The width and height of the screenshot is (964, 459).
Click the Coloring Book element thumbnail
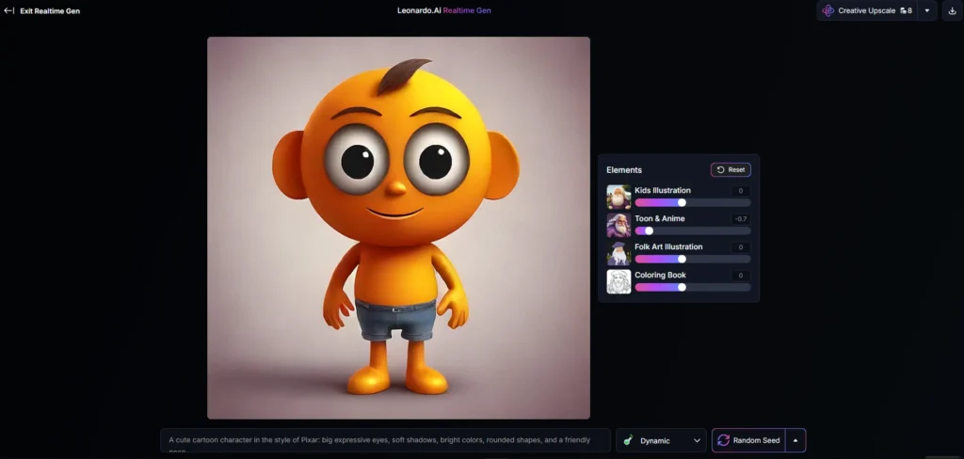(619, 282)
